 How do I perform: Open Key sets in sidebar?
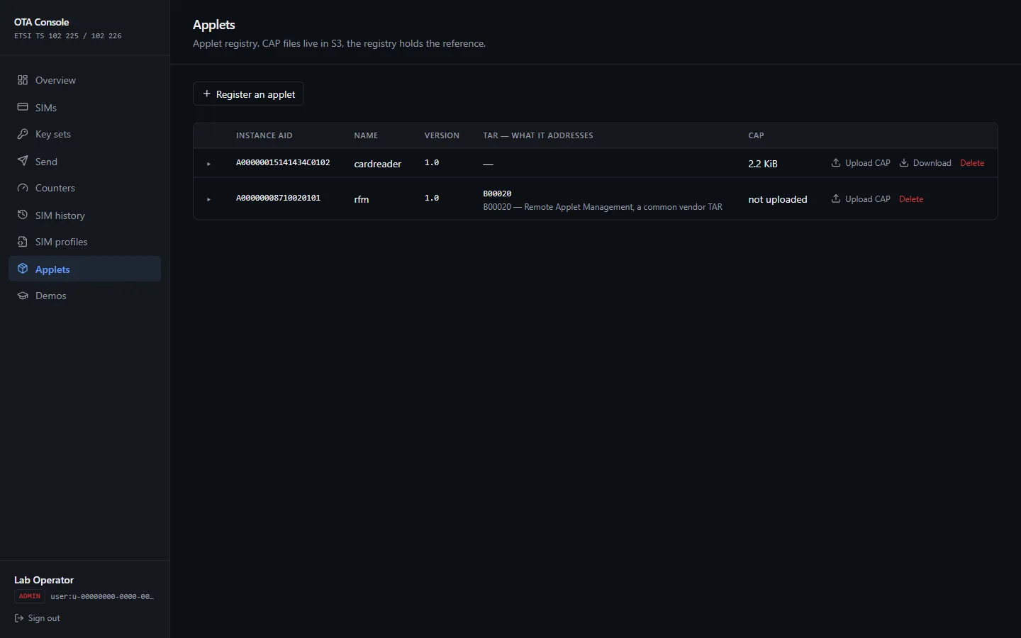84,134
